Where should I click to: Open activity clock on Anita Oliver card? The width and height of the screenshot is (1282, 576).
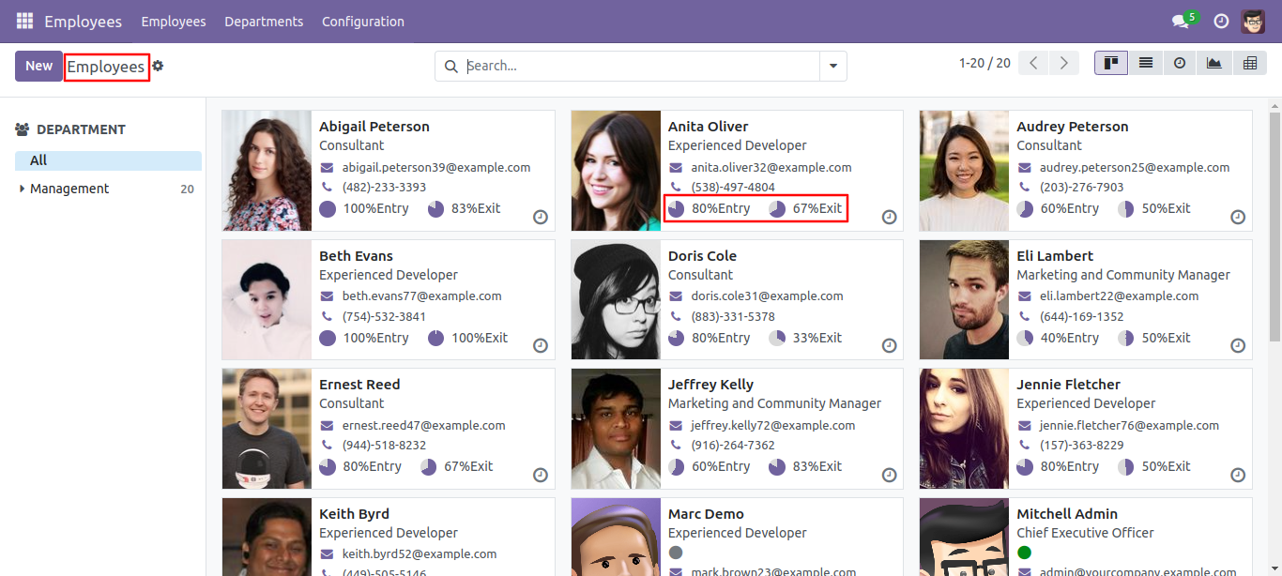click(x=890, y=217)
